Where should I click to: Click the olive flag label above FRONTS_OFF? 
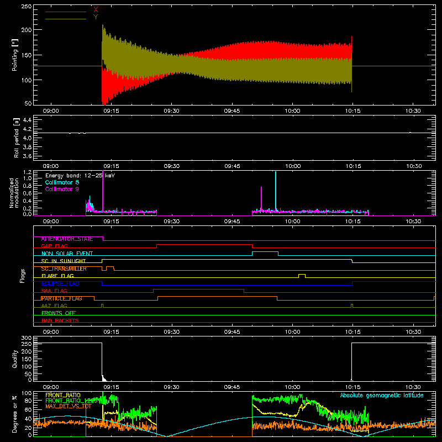tap(54, 306)
